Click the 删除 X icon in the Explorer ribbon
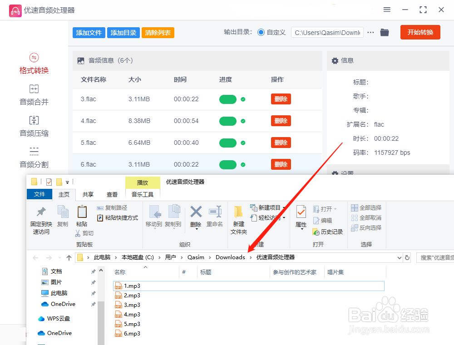The image size is (454, 345). (196, 212)
